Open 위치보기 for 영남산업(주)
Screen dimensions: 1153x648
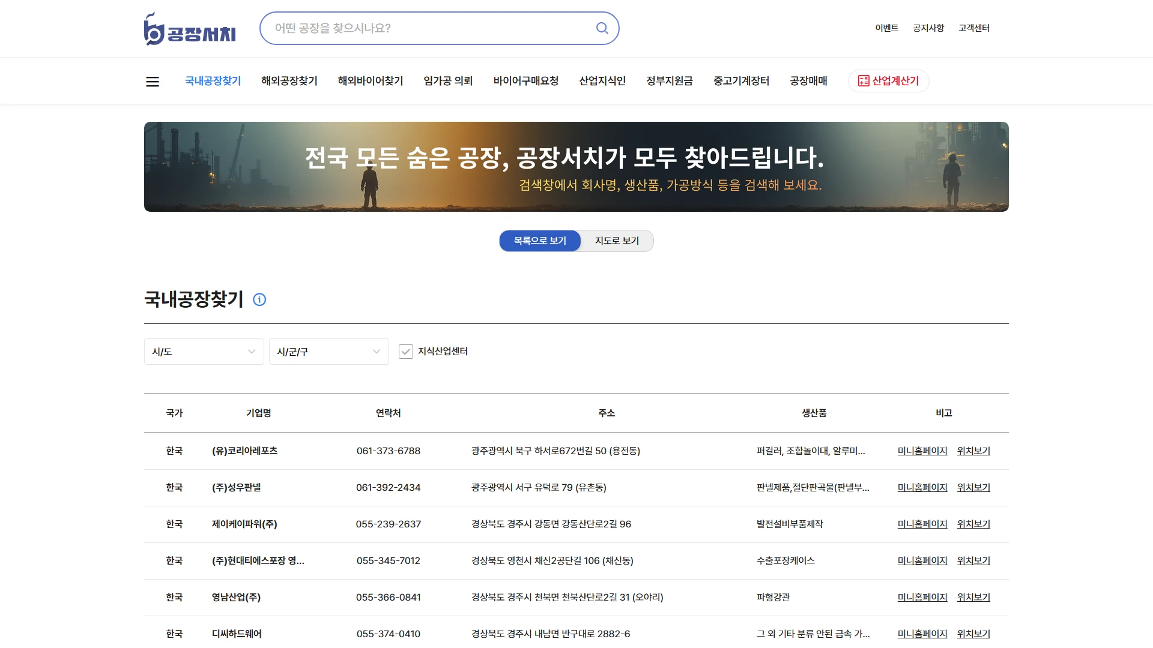coord(973,598)
